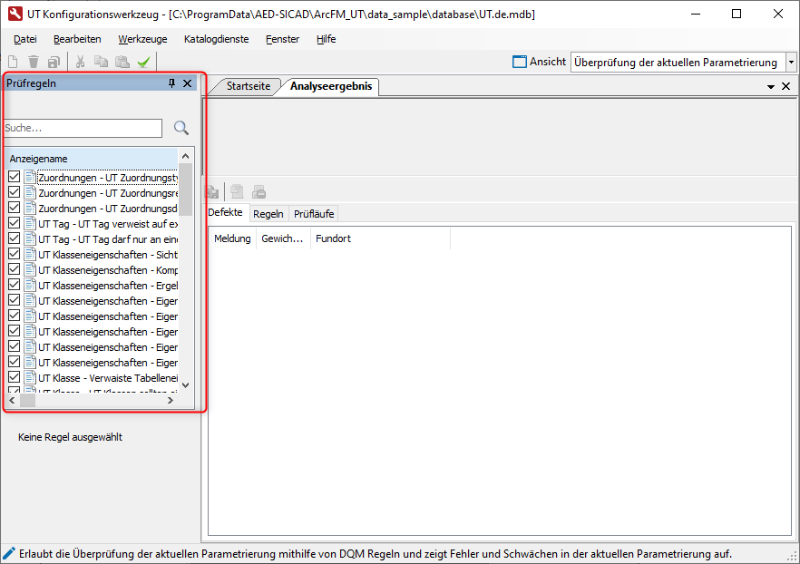Screen dimensions: 800x564
Task: Uncheck Zuordnungen - UT Zuordnungsre rule
Action: (x=15, y=191)
